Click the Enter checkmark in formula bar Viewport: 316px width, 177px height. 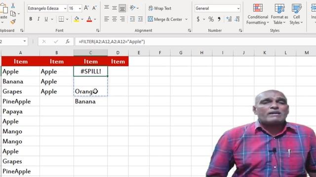[x=56, y=41]
